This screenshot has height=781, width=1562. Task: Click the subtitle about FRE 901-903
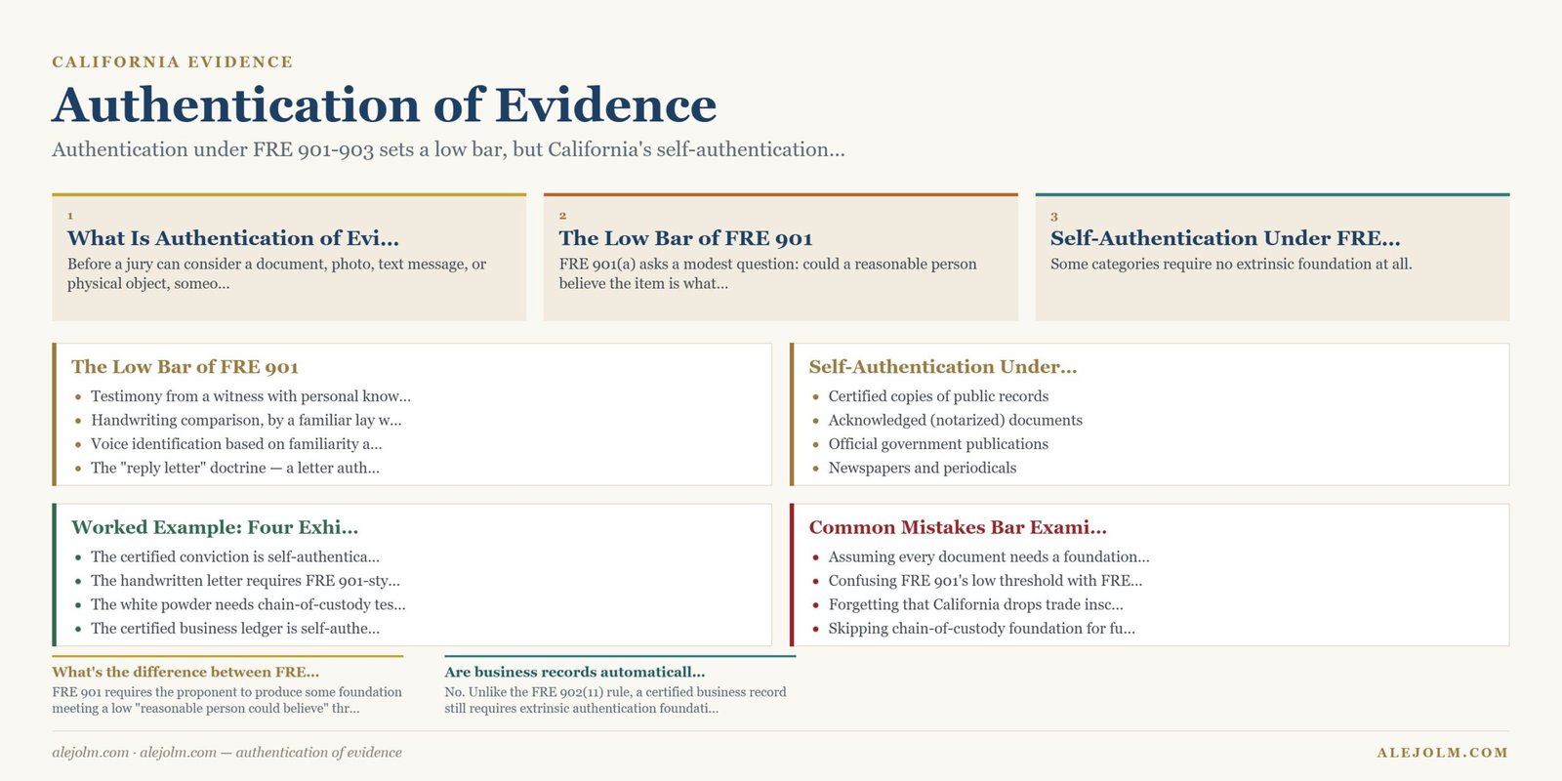coord(448,149)
